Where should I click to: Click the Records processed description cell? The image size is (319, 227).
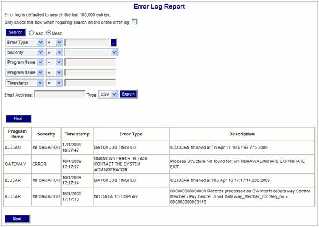click(x=242, y=196)
